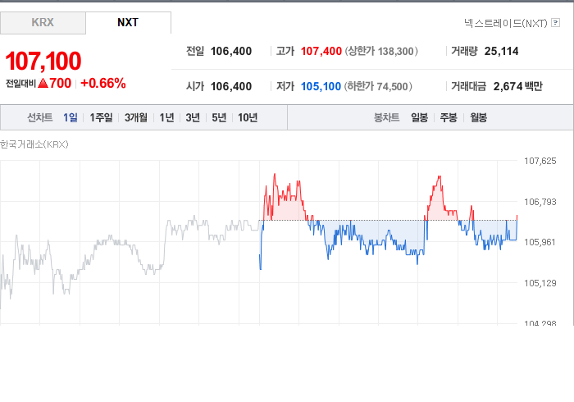Click the 시가 value 106,400
The height and width of the screenshot is (402, 574).
(231, 86)
